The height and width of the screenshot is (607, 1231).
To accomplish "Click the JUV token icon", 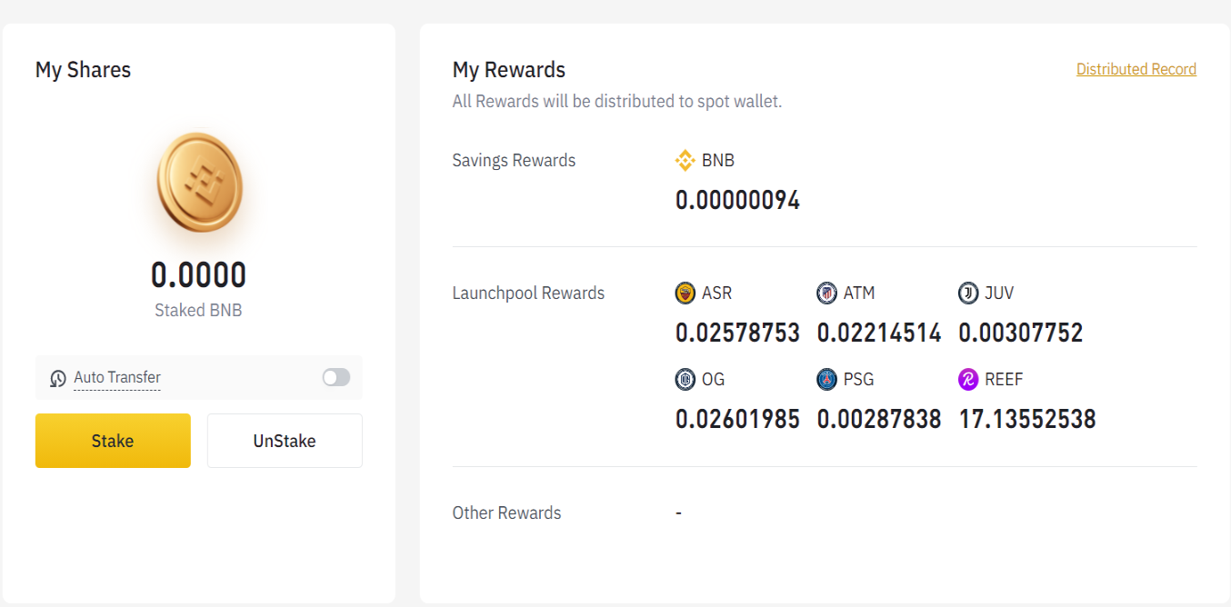I will click(x=968, y=293).
